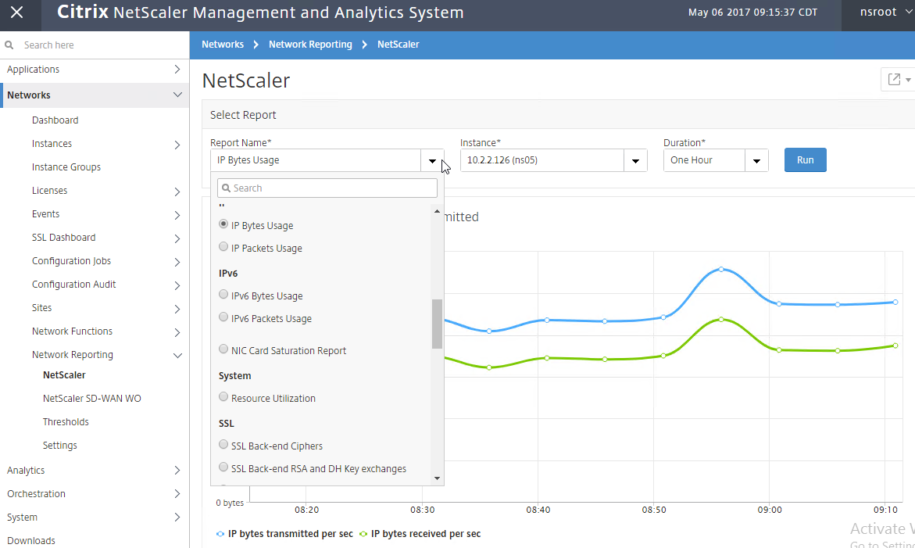This screenshot has height=548, width=915.
Task: Click the search magnifier icon in sidebar
Action: point(9,45)
